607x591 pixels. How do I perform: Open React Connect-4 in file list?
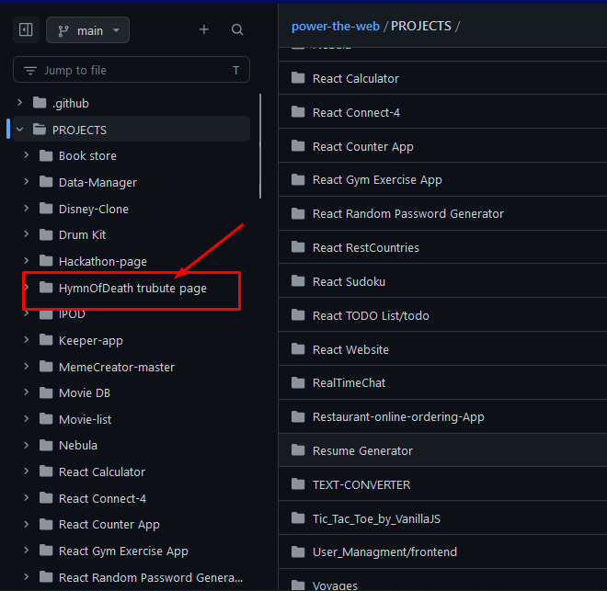(x=356, y=112)
